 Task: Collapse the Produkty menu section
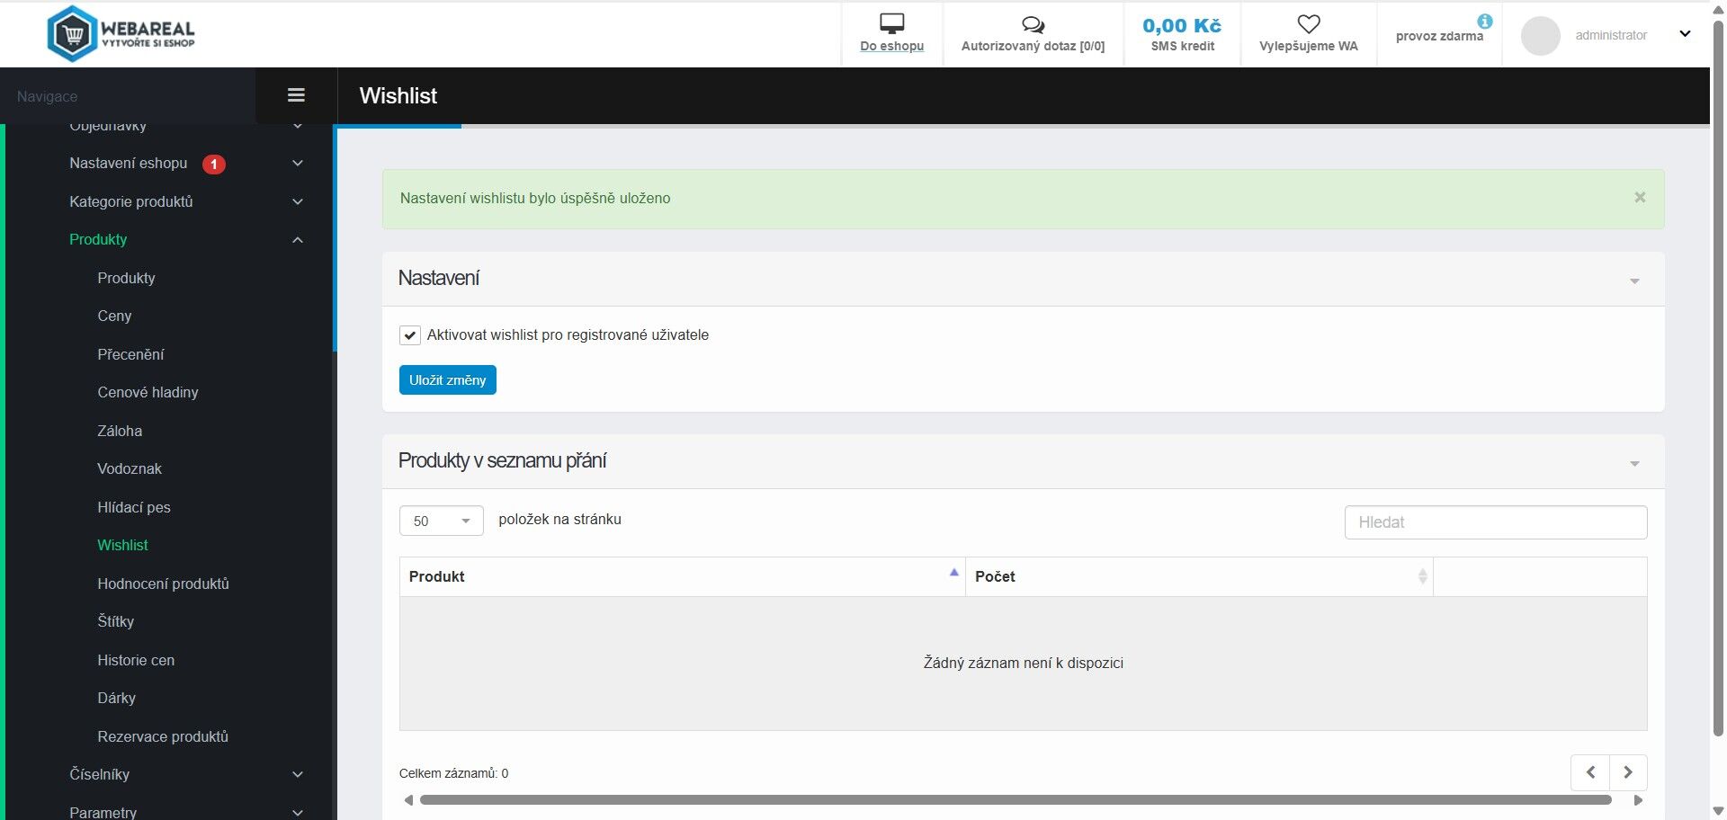click(x=298, y=239)
